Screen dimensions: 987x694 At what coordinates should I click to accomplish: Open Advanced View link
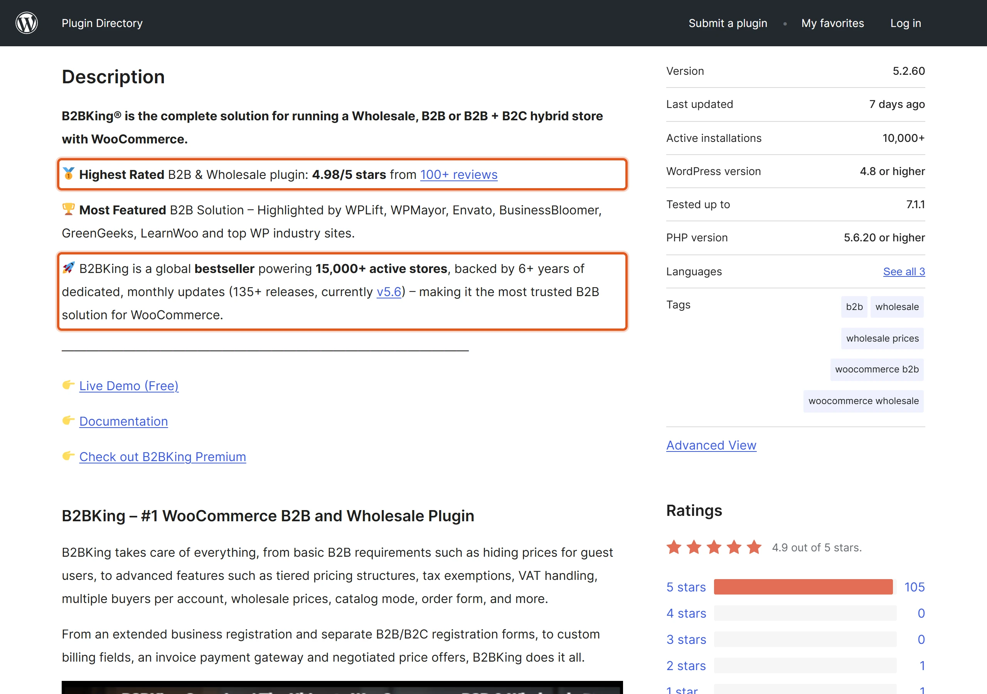[x=711, y=445]
